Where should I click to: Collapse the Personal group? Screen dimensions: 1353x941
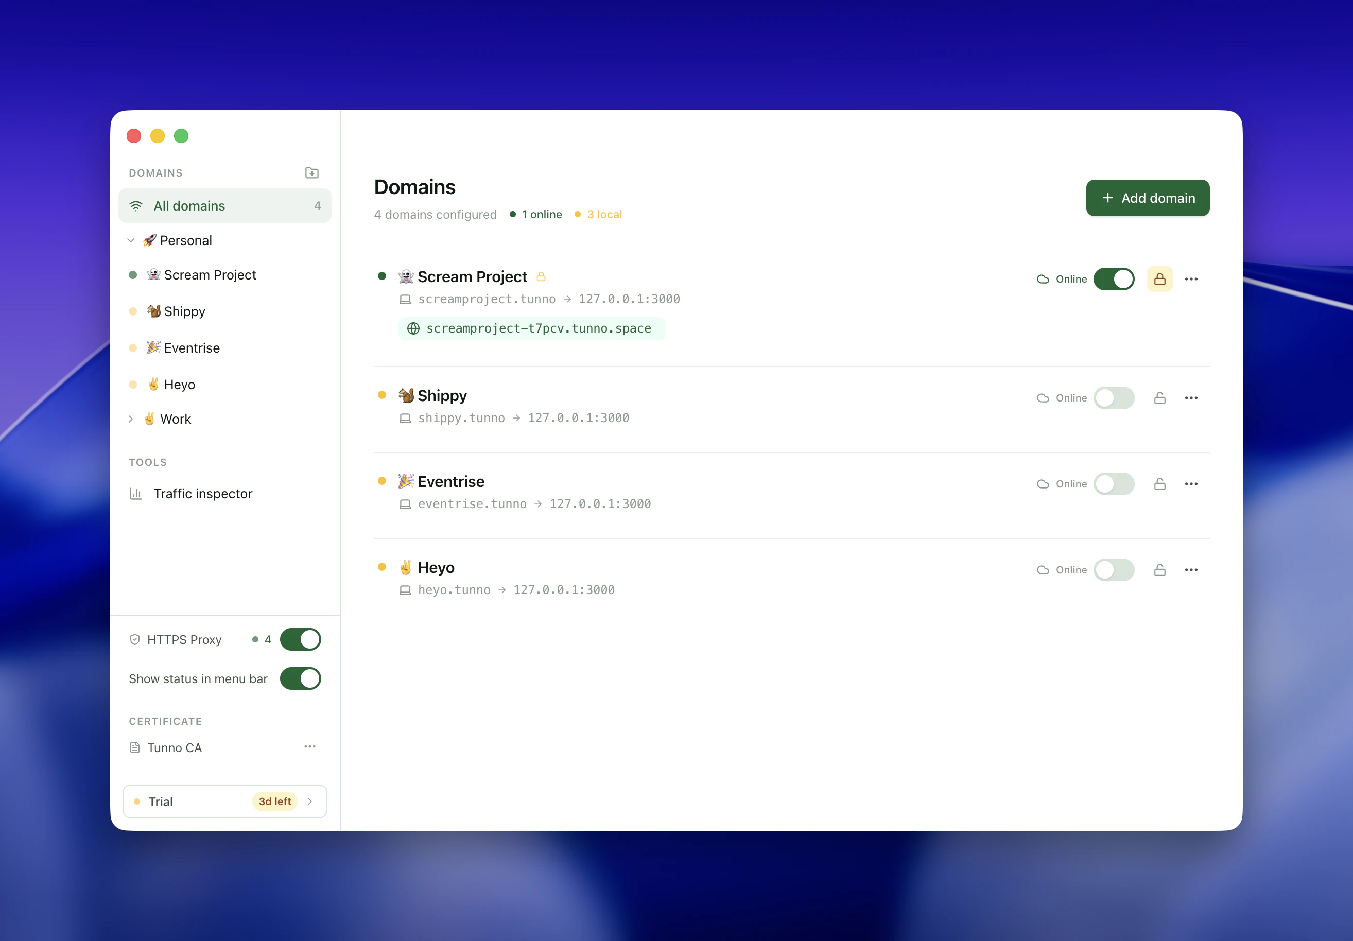tap(131, 240)
